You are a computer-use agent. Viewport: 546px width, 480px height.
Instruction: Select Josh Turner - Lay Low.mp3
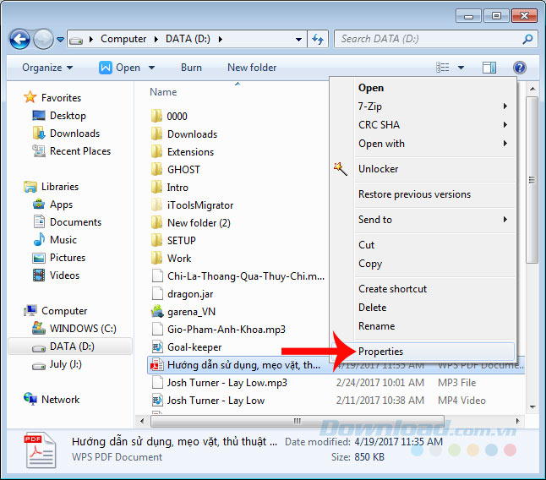[x=227, y=383]
